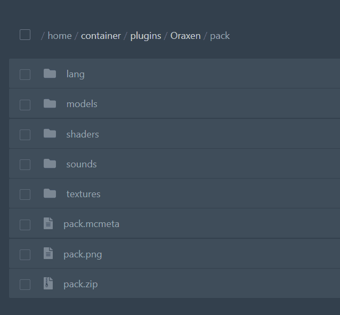This screenshot has height=315, width=340.
Task: Jump to Oraxen in the breadcrumb
Action: coord(185,36)
